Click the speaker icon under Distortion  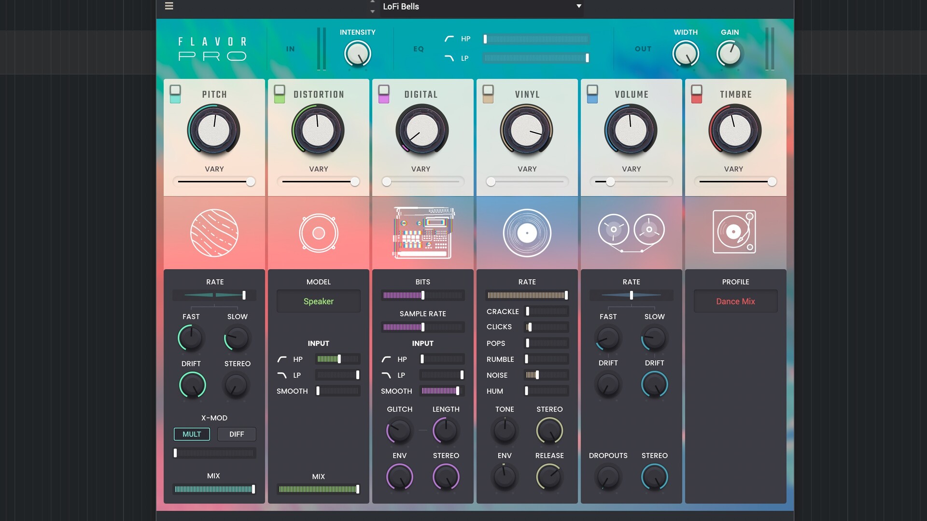318,233
